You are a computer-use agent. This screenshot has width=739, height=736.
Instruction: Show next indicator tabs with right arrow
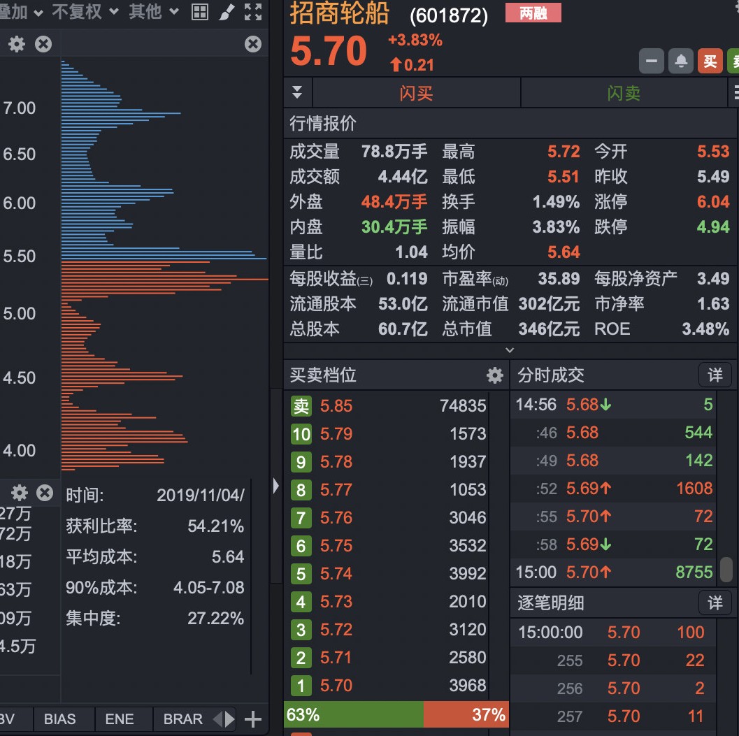coord(229,719)
